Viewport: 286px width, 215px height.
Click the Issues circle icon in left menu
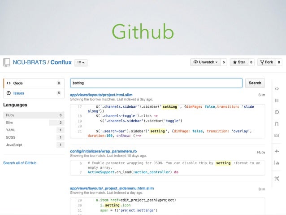(9, 93)
